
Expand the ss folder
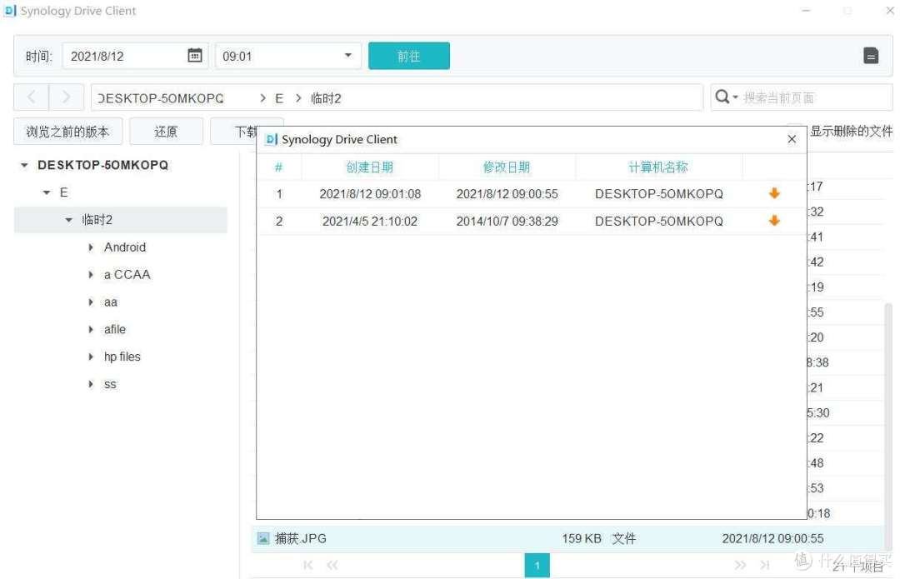tap(91, 384)
